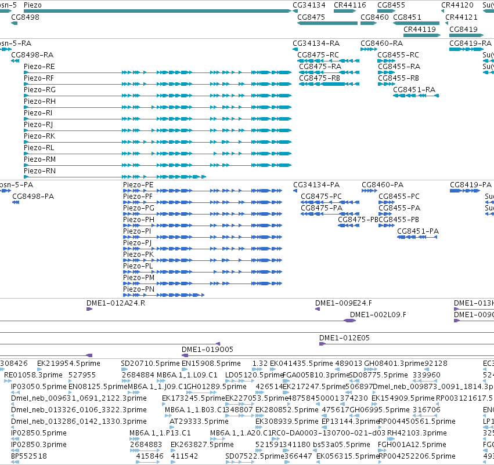Select the CG8455-PA protein label

(x=399, y=208)
